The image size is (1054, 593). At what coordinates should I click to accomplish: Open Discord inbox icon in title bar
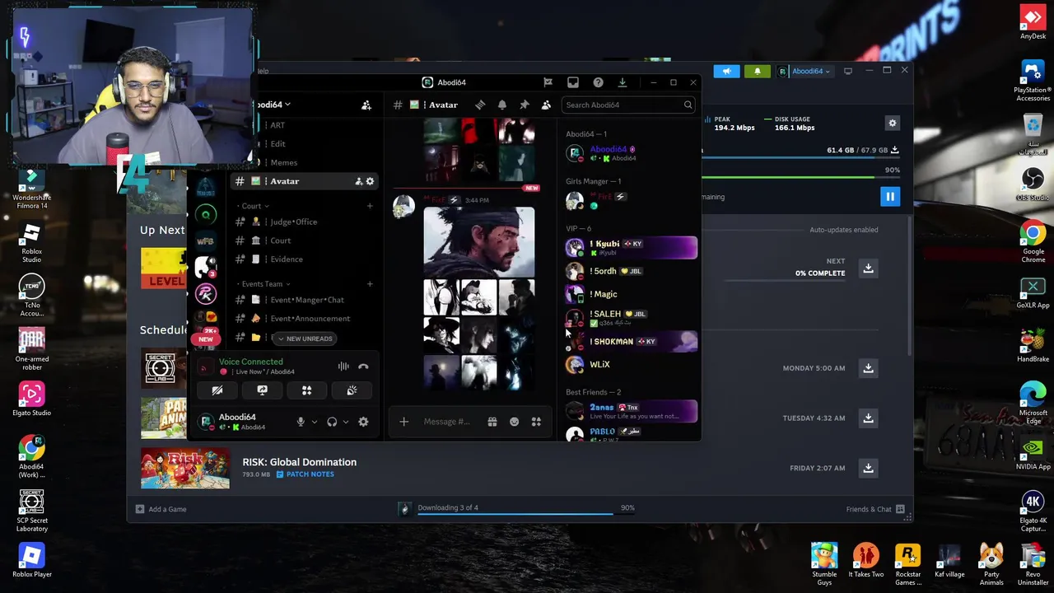pos(573,82)
